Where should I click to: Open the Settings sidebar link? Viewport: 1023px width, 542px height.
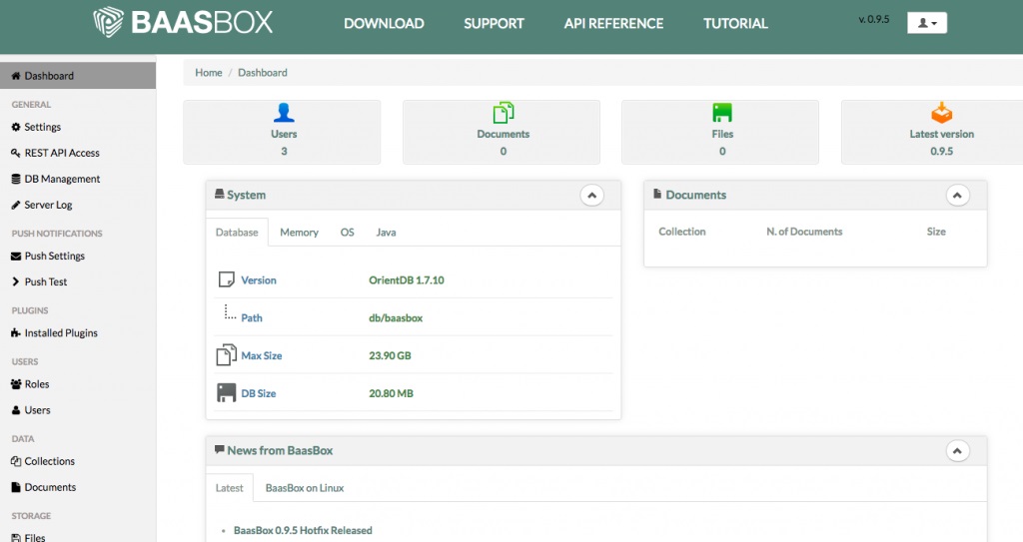coord(42,127)
